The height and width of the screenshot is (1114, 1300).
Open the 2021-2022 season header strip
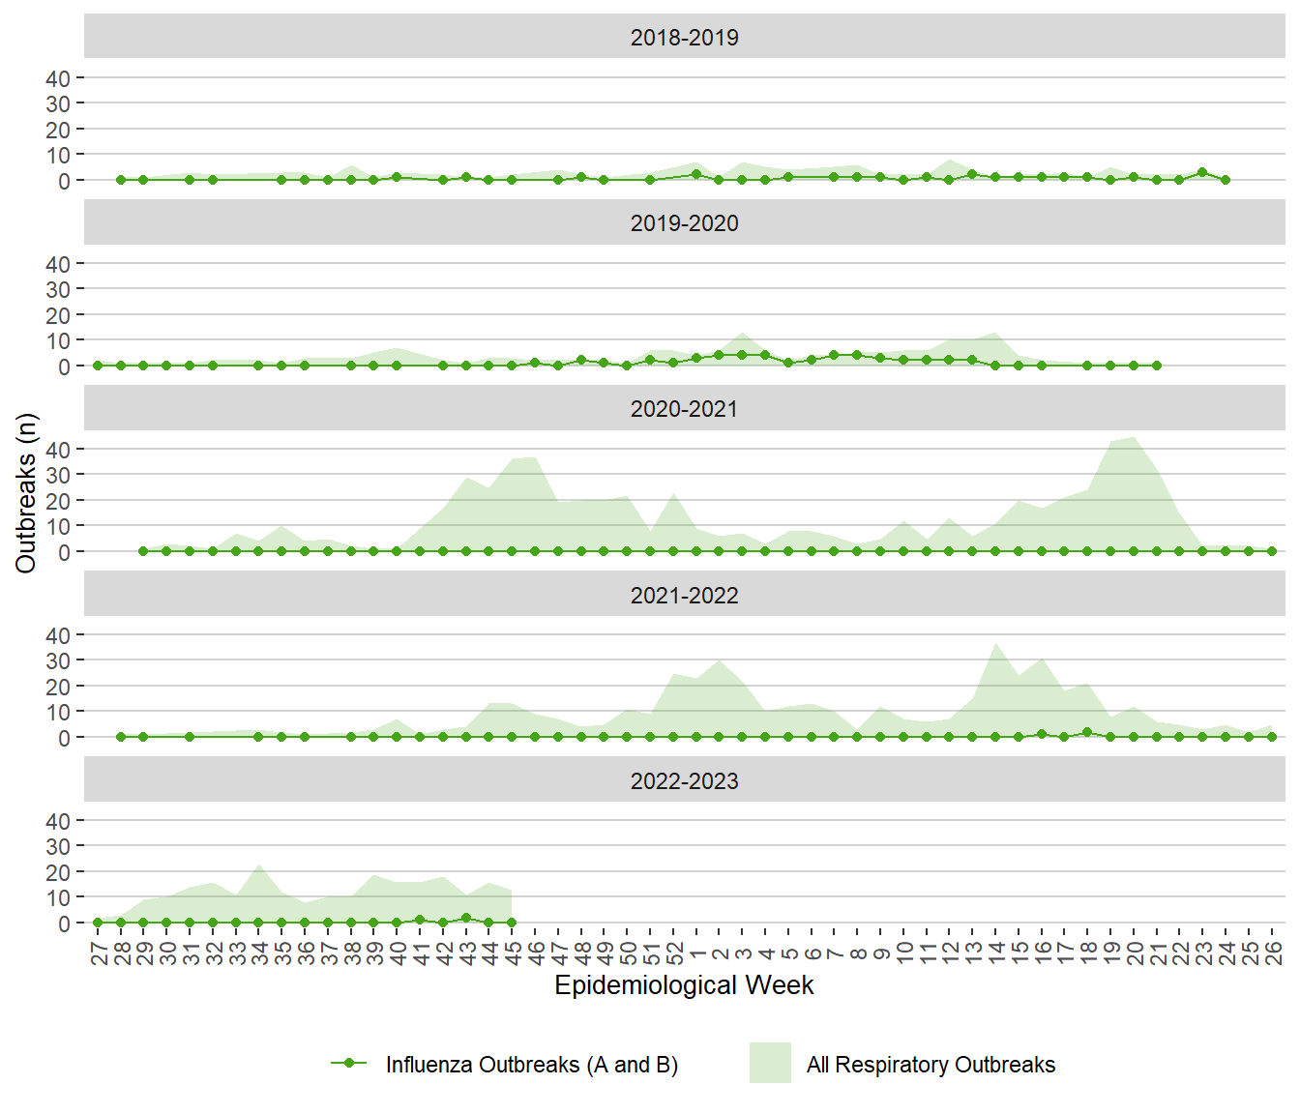coord(684,595)
